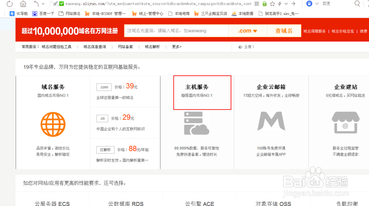
Task: Open the 本地电商 bookmark
Action: coord(179,14)
